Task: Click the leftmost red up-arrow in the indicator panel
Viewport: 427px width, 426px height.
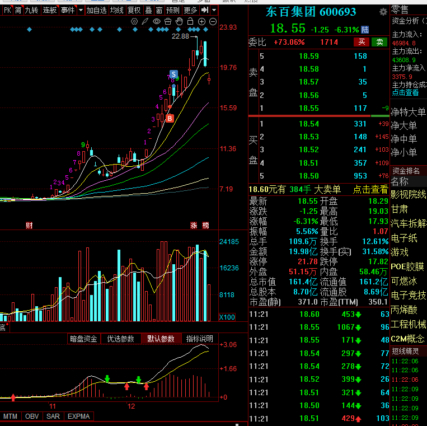Action: tap(13, 397)
